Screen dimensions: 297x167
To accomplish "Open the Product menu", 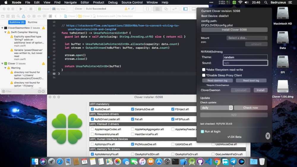I will pos(99,2).
